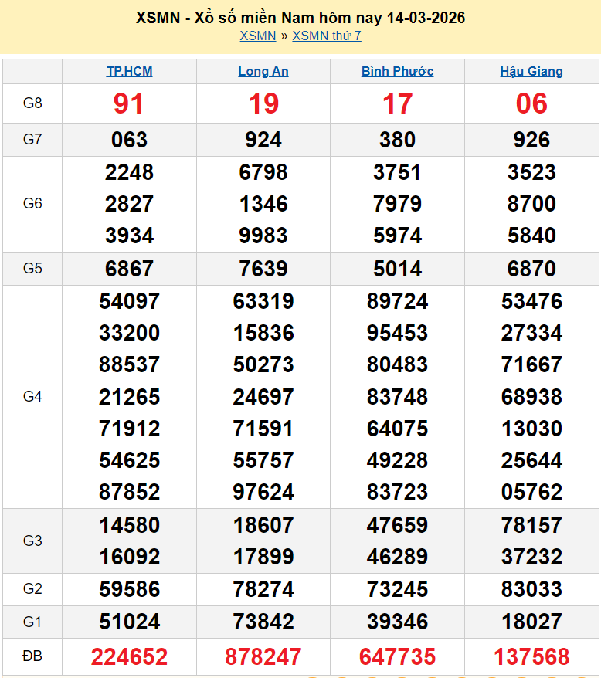Viewport: 601px width, 678px height.
Task: Click Hậu Giang special prize 137568
Action: [531, 657]
